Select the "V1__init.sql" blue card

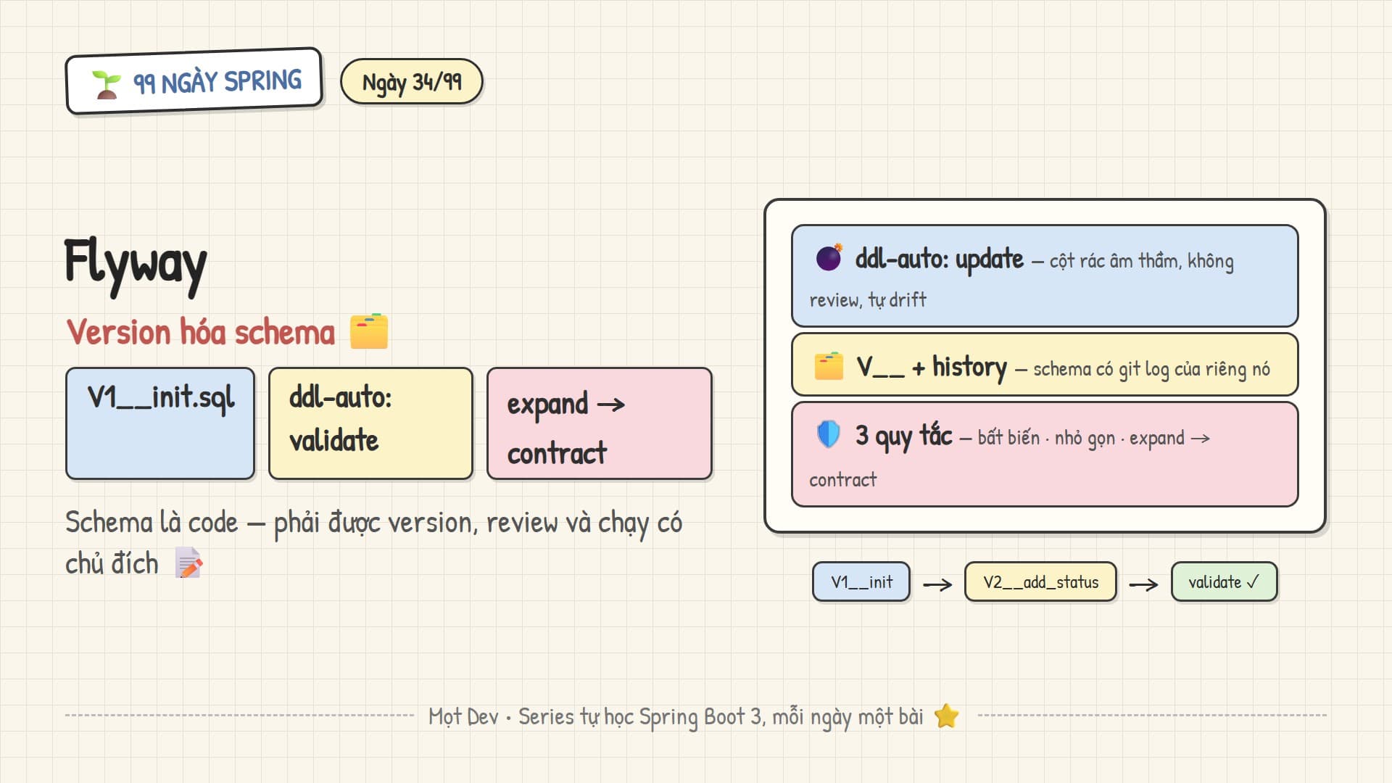click(x=160, y=423)
